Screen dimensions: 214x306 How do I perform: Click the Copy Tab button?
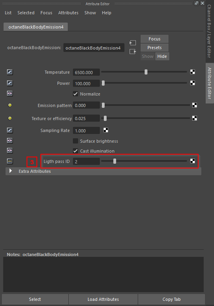point(172,299)
